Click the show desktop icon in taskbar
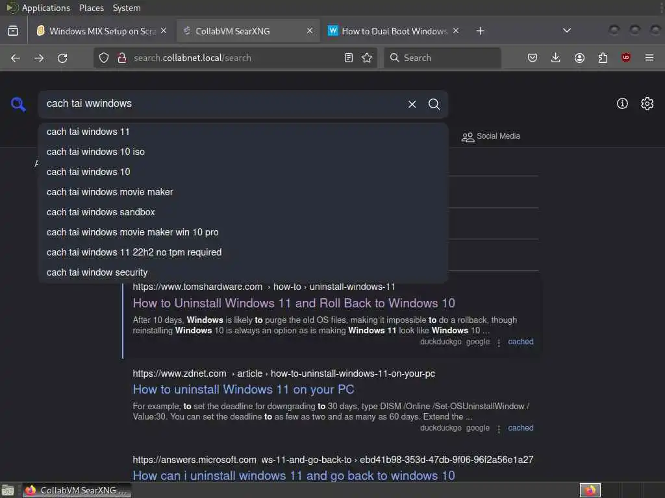 coord(8,491)
